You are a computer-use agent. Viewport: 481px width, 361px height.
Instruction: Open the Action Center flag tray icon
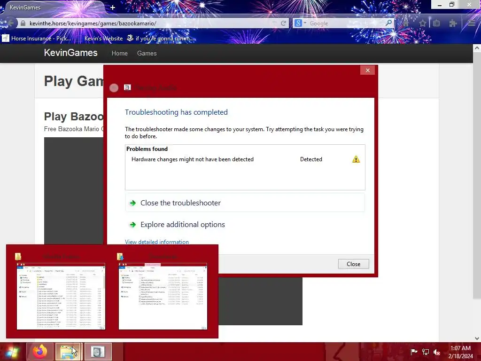click(x=414, y=352)
